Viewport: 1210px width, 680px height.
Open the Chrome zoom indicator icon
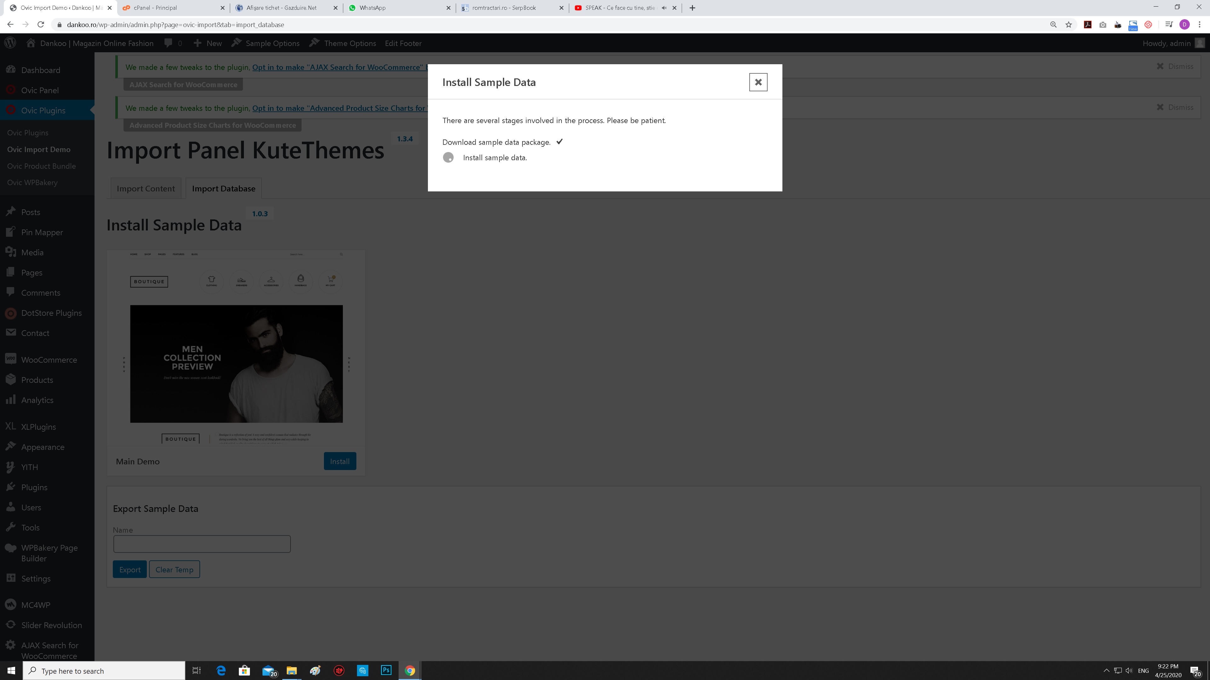click(x=1054, y=25)
